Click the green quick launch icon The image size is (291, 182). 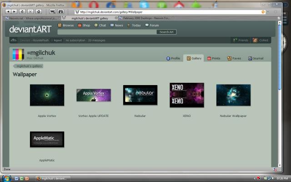22,179
